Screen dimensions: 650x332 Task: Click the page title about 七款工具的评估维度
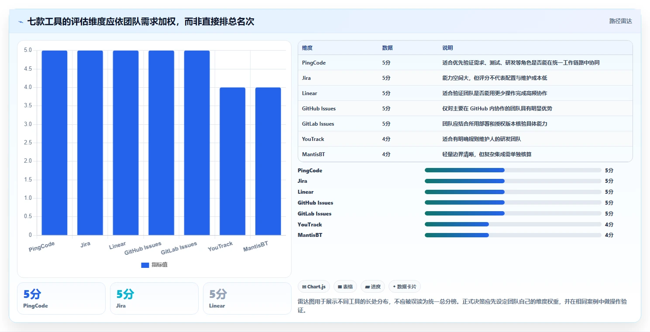[x=141, y=21]
